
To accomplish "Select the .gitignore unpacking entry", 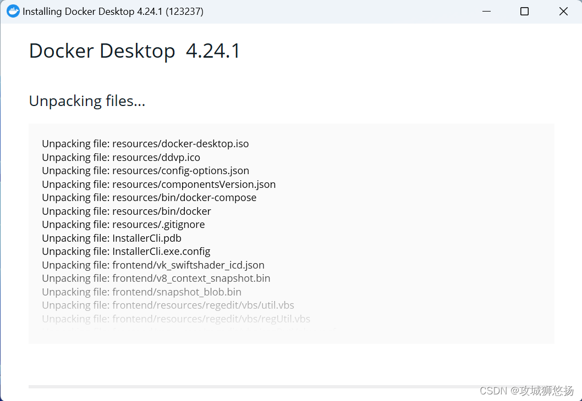I will (x=123, y=224).
